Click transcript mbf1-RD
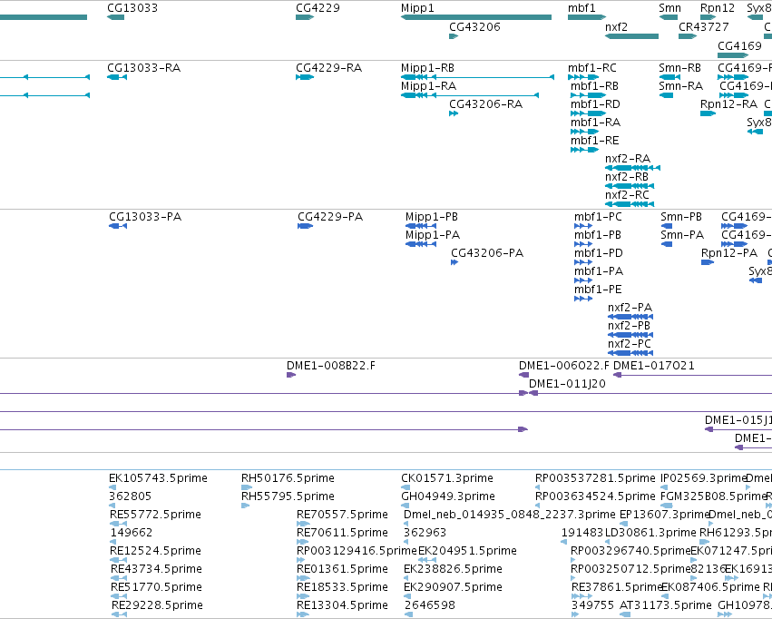 595,103
